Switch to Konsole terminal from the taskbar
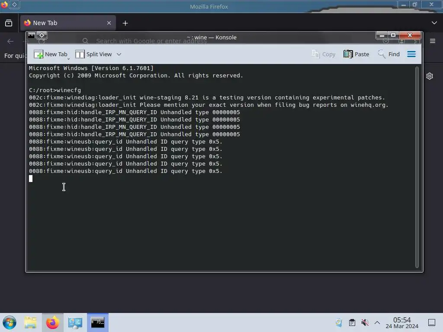This screenshot has width=443, height=332. [97, 322]
